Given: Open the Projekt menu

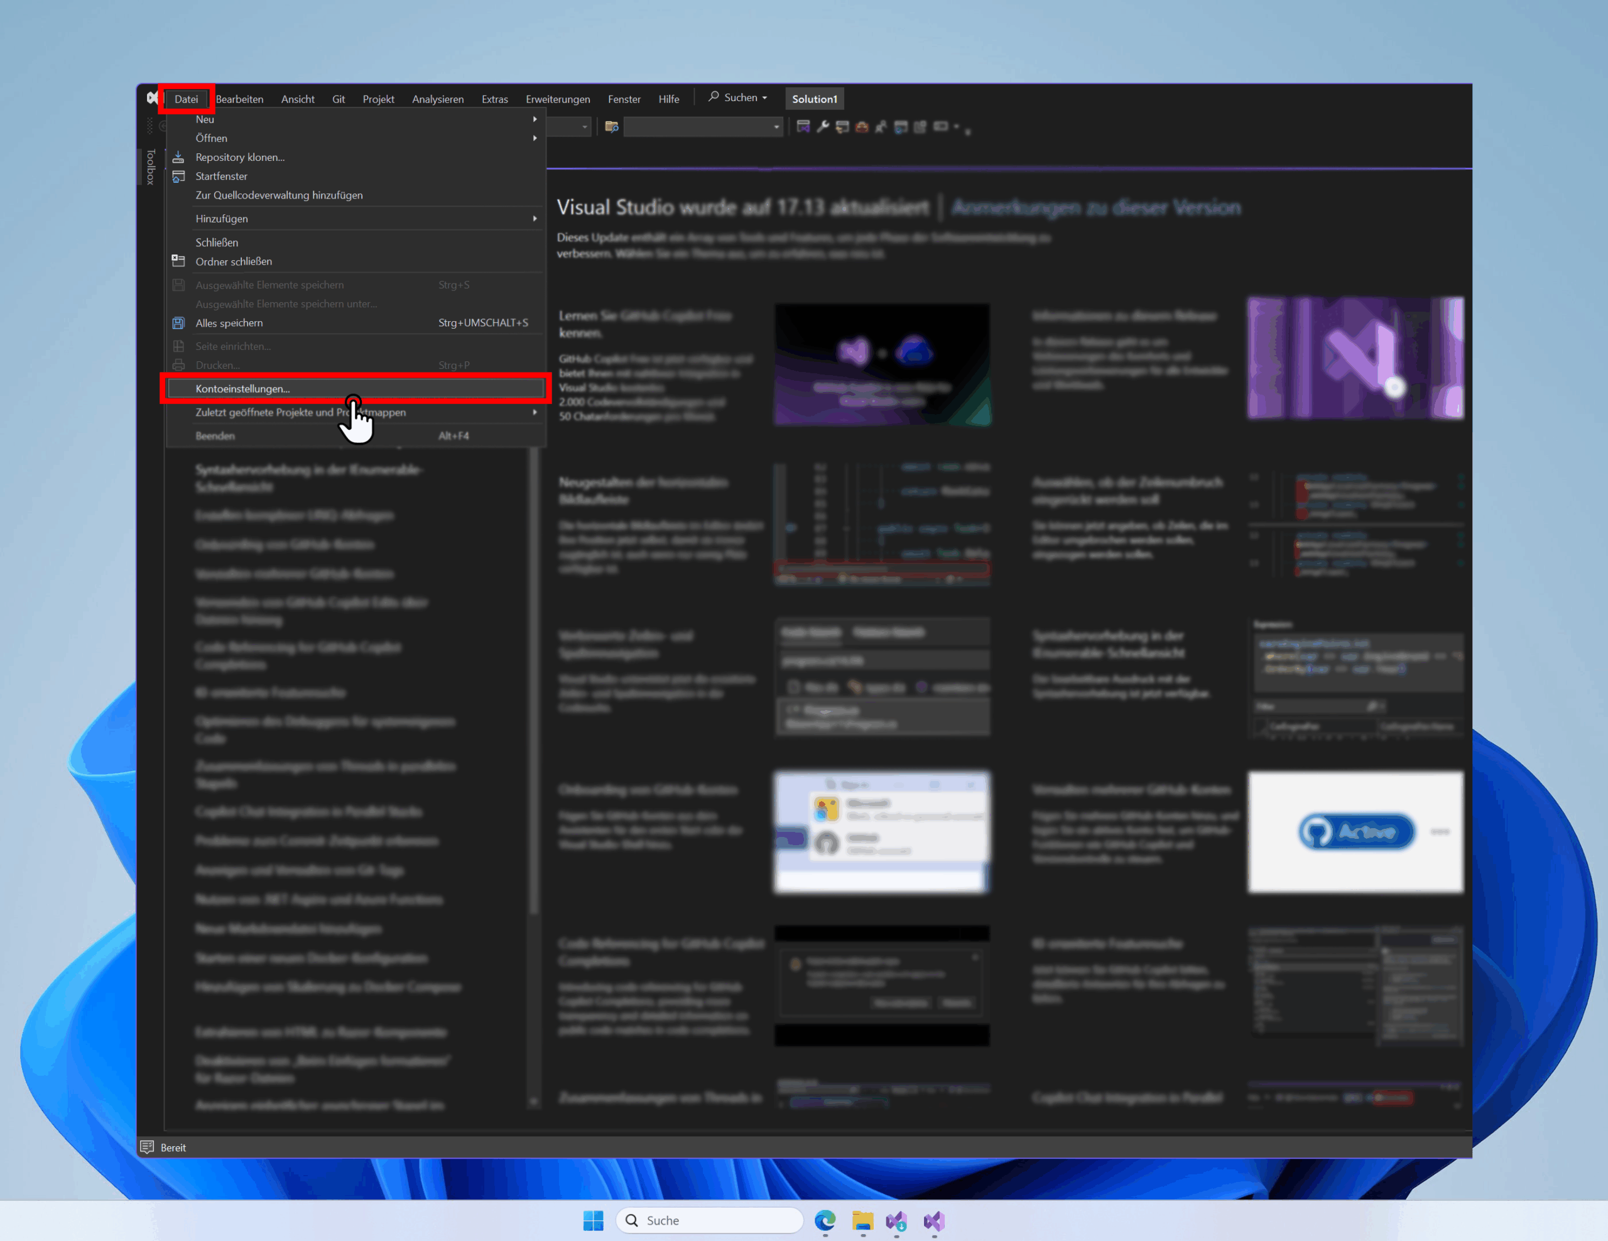Looking at the screenshot, I should [x=378, y=99].
